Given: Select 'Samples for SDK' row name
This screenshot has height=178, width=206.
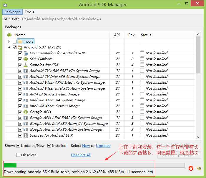Looking at the screenshot, I should pyautogui.click(x=44, y=65).
